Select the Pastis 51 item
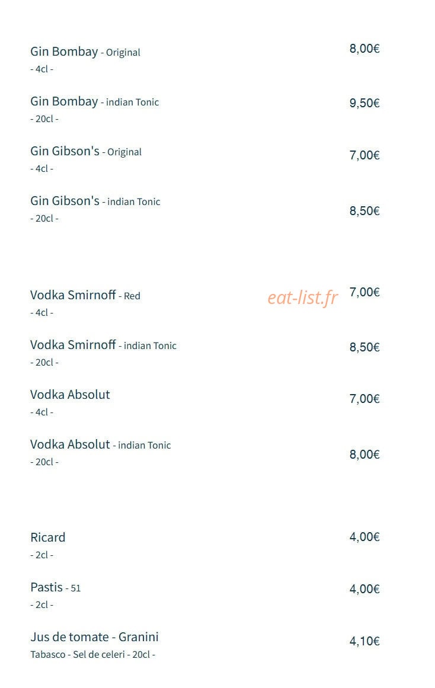Screen dimensions: 435x688 click(x=55, y=587)
